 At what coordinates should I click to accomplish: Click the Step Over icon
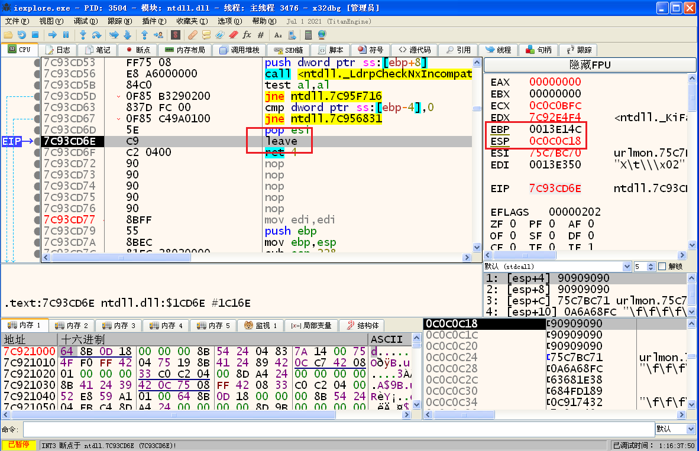pyautogui.click(x=96, y=35)
